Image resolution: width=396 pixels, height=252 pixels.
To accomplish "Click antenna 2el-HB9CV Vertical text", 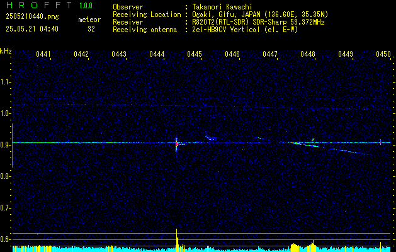I will click(x=245, y=30).
